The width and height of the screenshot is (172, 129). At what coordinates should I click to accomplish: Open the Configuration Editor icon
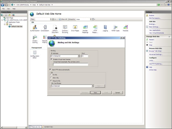tap(35, 54)
